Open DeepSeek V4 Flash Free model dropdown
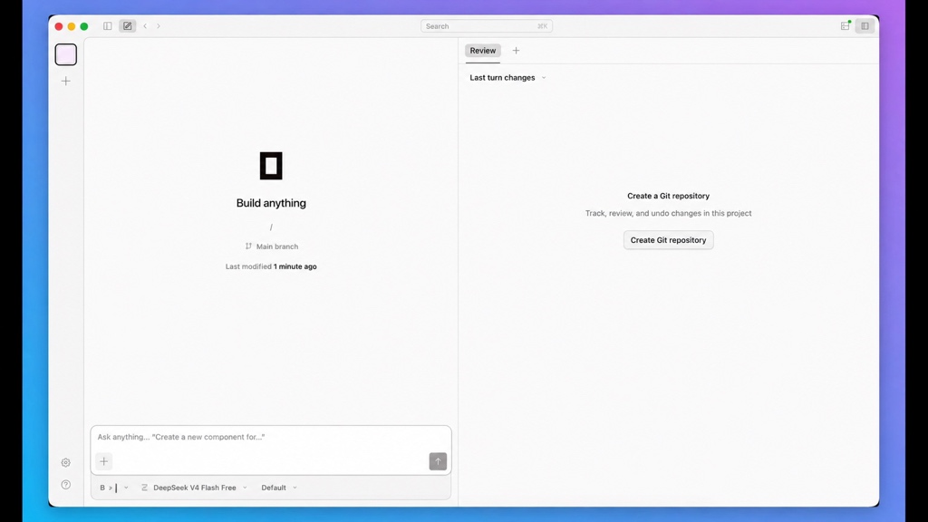Viewport: 928px width, 522px height. tap(194, 488)
